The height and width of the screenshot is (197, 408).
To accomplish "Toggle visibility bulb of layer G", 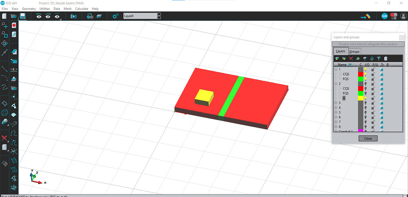I will tap(366, 98).
